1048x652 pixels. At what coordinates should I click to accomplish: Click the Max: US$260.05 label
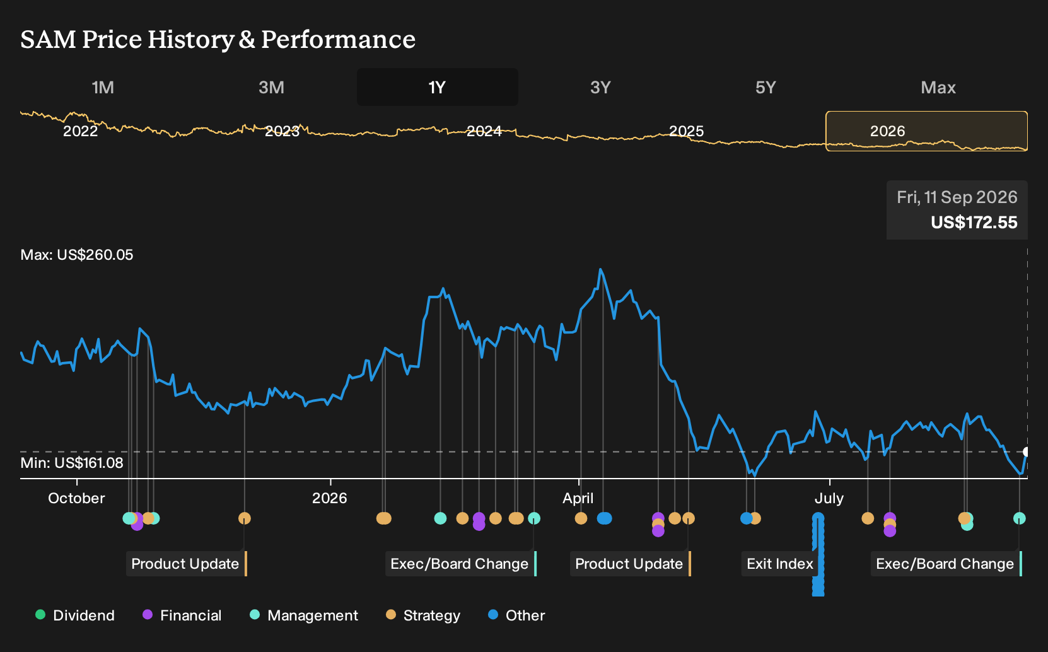[77, 255]
